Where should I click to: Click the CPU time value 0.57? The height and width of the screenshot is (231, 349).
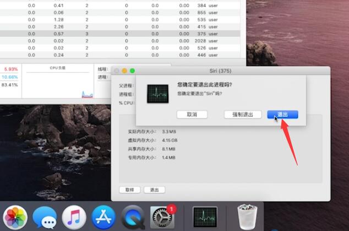click(x=58, y=34)
